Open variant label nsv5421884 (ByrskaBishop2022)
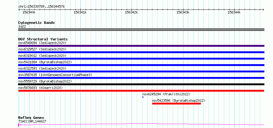The width and height of the screenshot is (273, 128). tap(45, 62)
